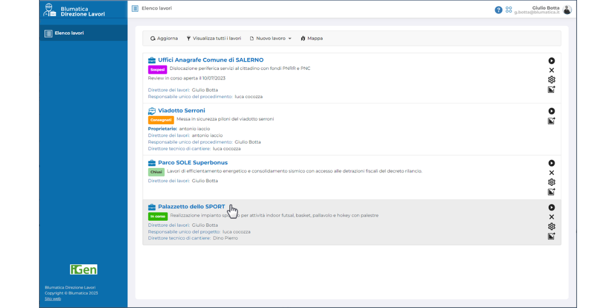This screenshot has width=616, height=308.
Task: Open settings gear for Uffici Anagrafe Salerno
Action: tap(551, 80)
